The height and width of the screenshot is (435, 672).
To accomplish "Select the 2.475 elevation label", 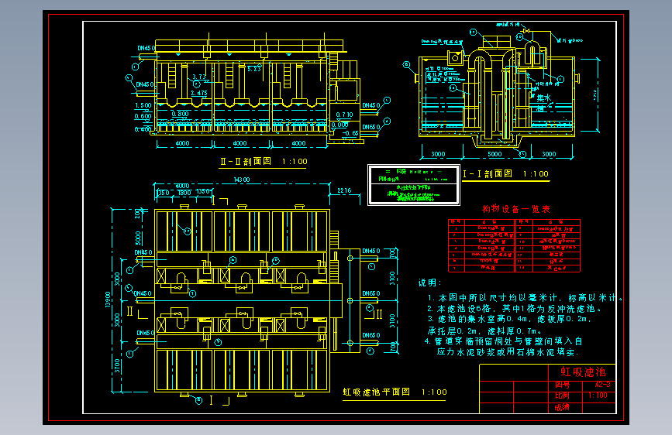I will (199, 92).
